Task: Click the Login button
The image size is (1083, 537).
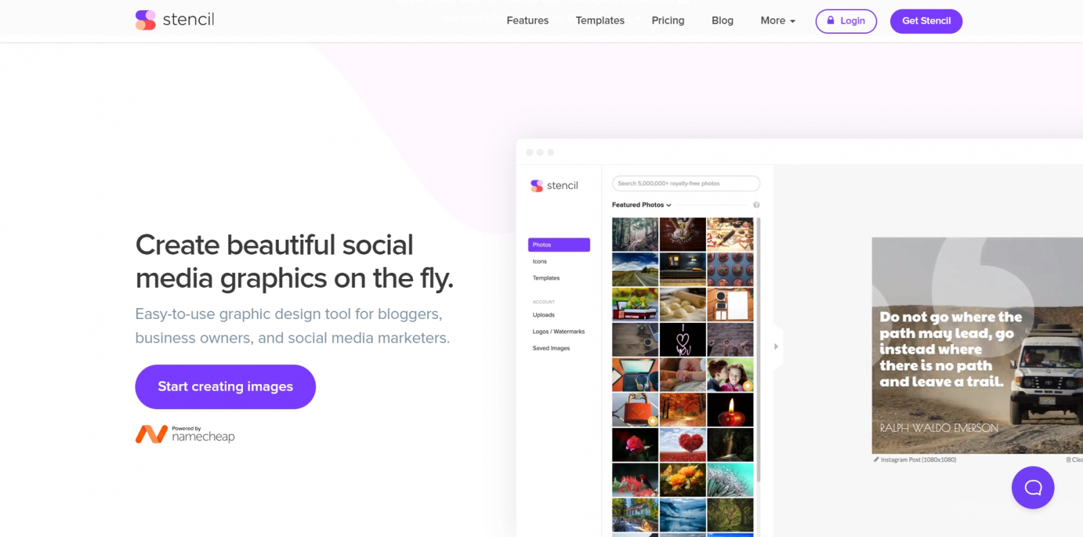Action: [846, 21]
